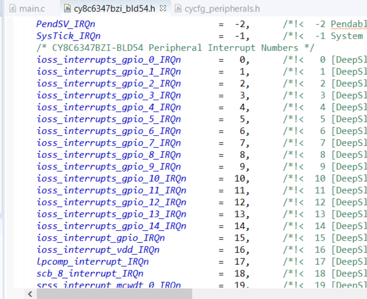This screenshot has width=367, height=299.
Task: Place cursor on ioss_interrupts_gpio_0_IRQn
Action: coord(108,59)
